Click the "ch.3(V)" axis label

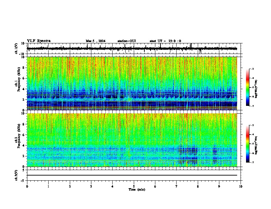16,175
